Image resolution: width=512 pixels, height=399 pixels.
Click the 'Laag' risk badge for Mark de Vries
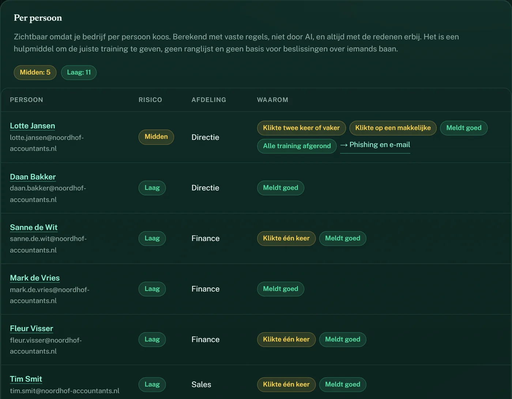(x=152, y=289)
